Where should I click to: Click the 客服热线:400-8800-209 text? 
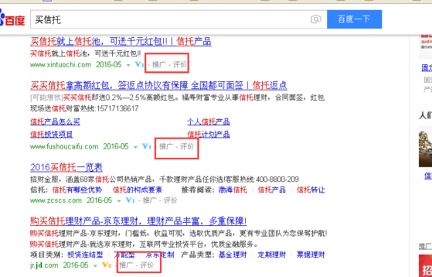(x=262, y=179)
